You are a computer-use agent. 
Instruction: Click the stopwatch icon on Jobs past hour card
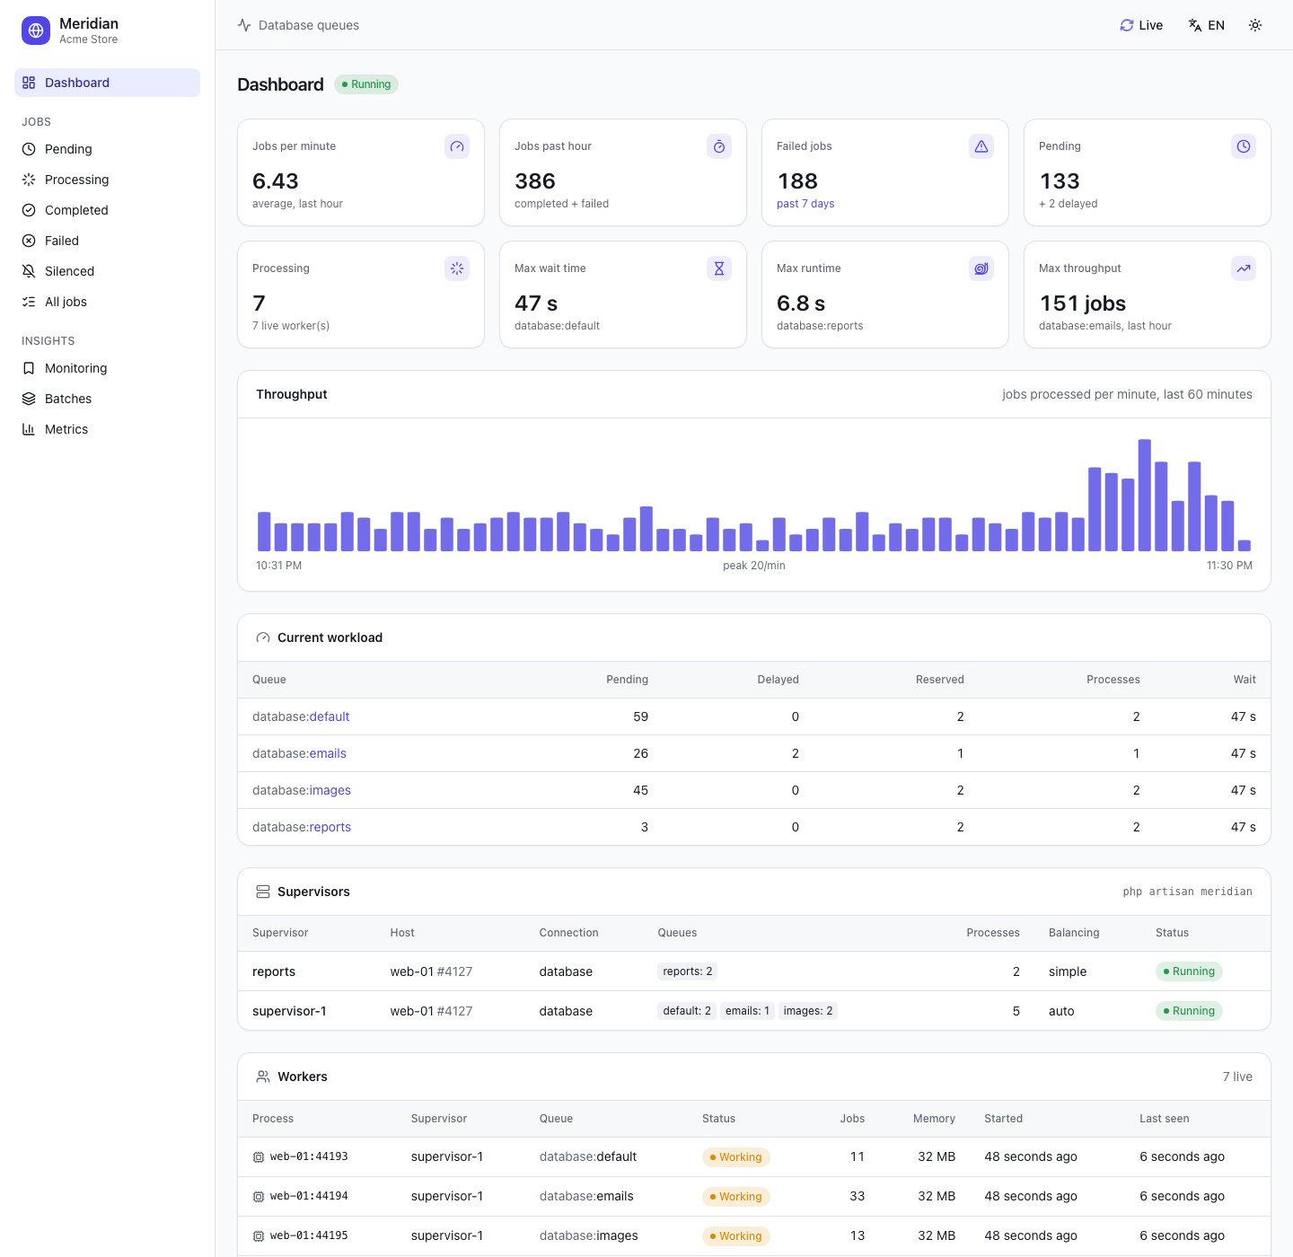pyautogui.click(x=719, y=146)
